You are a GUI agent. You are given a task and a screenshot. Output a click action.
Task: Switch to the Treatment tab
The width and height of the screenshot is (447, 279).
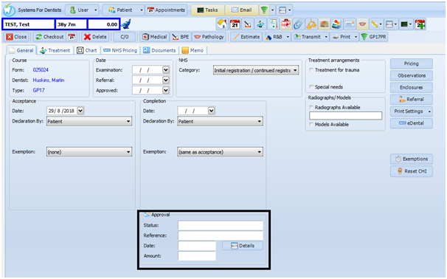(55, 50)
